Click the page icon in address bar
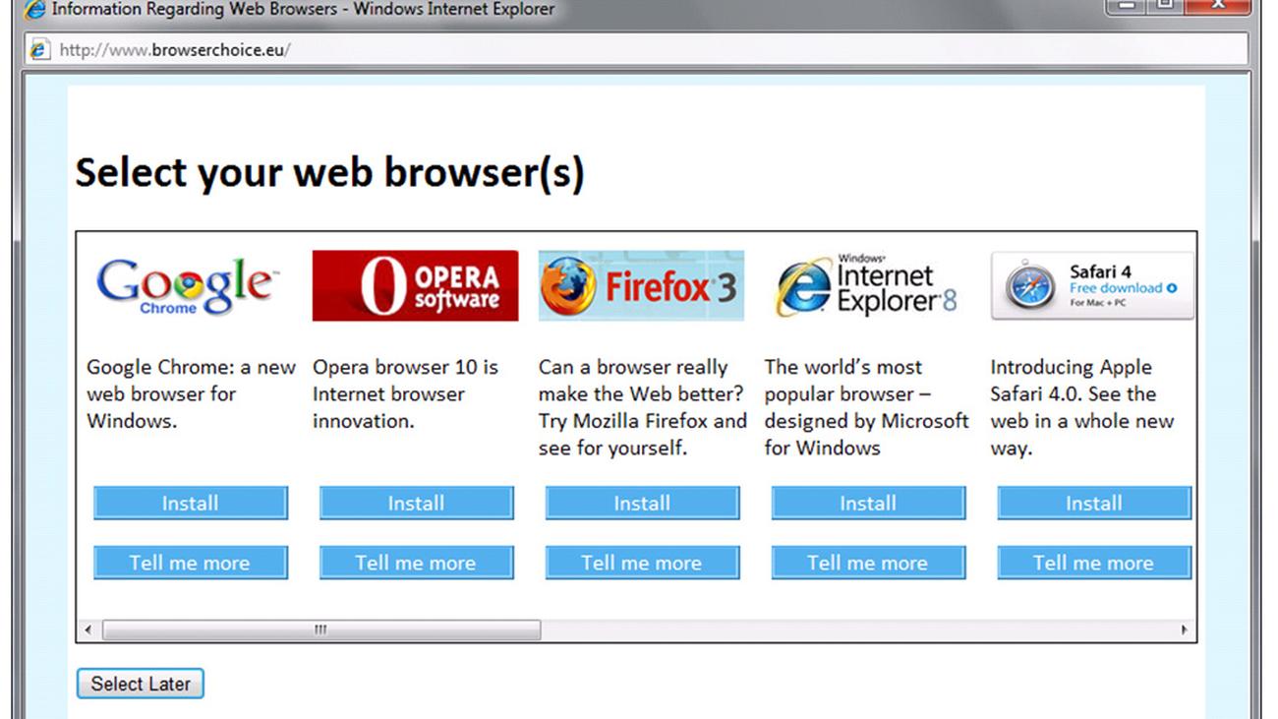The width and height of the screenshot is (1278, 719). 39,49
